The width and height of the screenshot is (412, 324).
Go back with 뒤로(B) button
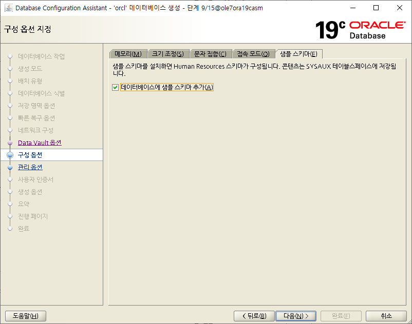click(254, 316)
